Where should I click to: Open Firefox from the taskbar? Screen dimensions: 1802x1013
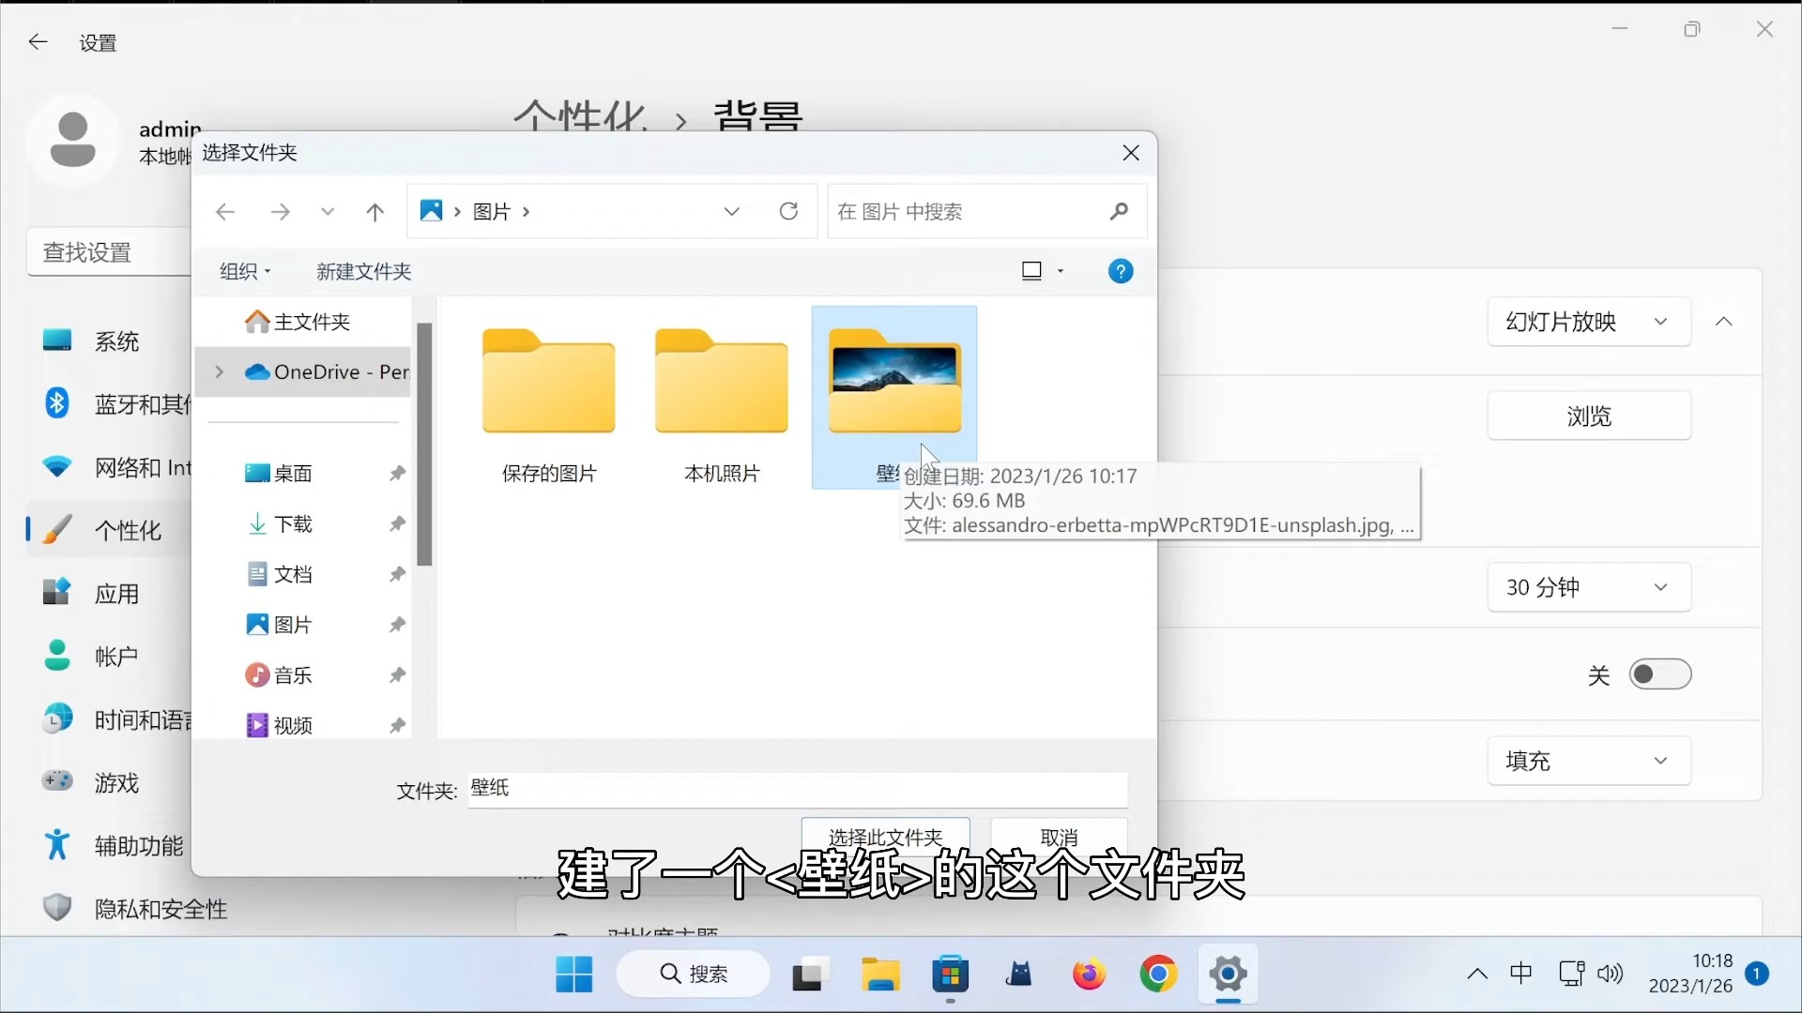coord(1089,975)
